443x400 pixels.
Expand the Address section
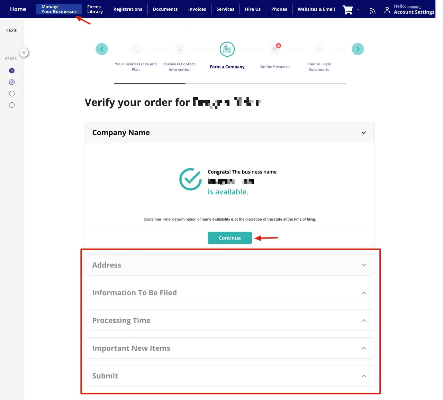point(363,265)
